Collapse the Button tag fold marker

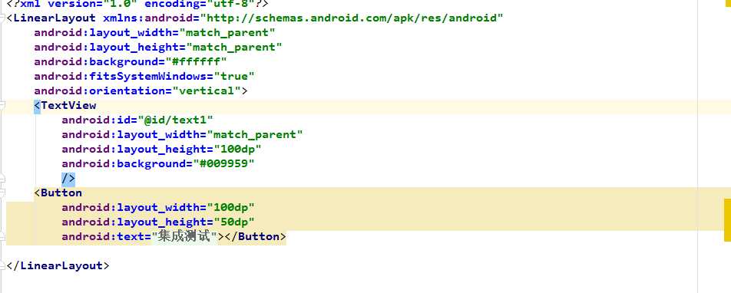2,193
